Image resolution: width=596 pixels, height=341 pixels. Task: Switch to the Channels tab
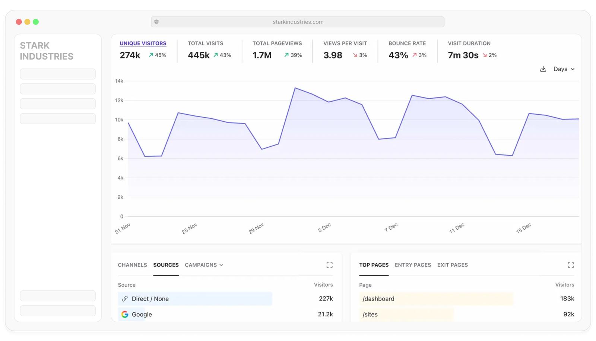click(x=132, y=265)
